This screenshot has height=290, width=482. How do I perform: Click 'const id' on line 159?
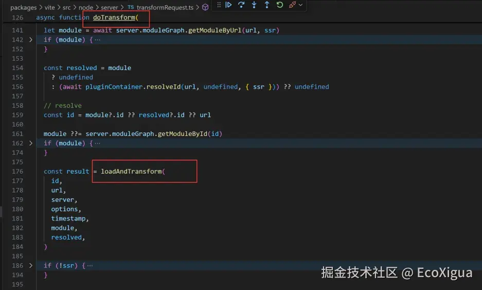click(59, 115)
